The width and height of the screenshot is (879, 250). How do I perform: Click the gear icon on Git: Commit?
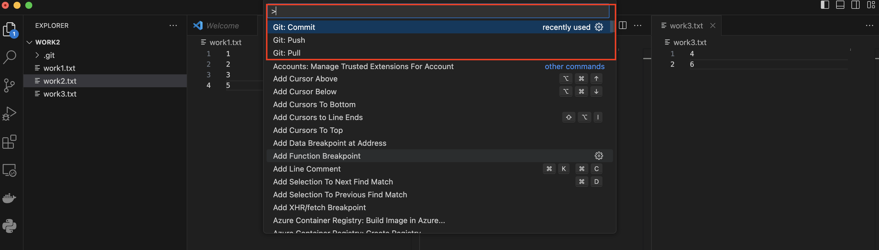pos(599,27)
